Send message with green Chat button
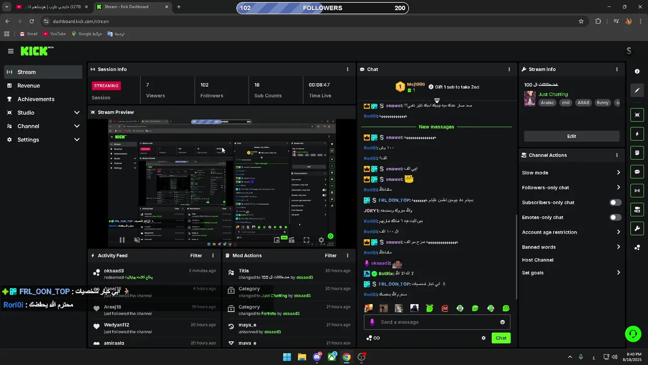648x365 pixels. click(x=501, y=338)
